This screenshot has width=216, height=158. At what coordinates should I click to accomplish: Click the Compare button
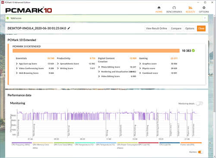coord(176,29)
